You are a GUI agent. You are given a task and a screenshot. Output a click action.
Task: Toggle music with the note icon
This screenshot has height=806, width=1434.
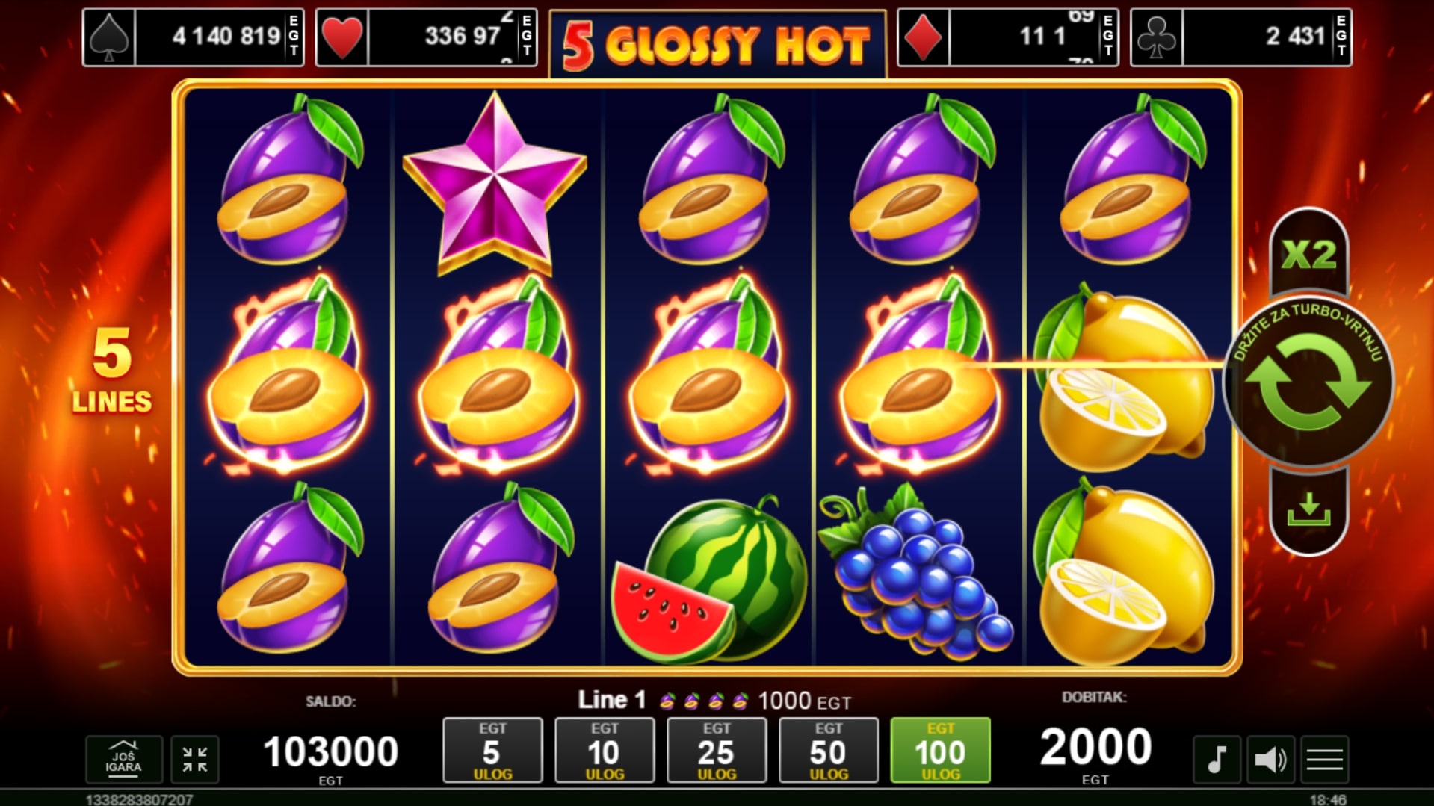click(x=1217, y=760)
